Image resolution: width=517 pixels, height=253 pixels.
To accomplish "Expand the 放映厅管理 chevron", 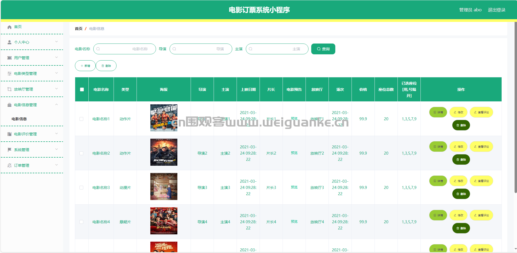I will pyautogui.click(x=57, y=89).
